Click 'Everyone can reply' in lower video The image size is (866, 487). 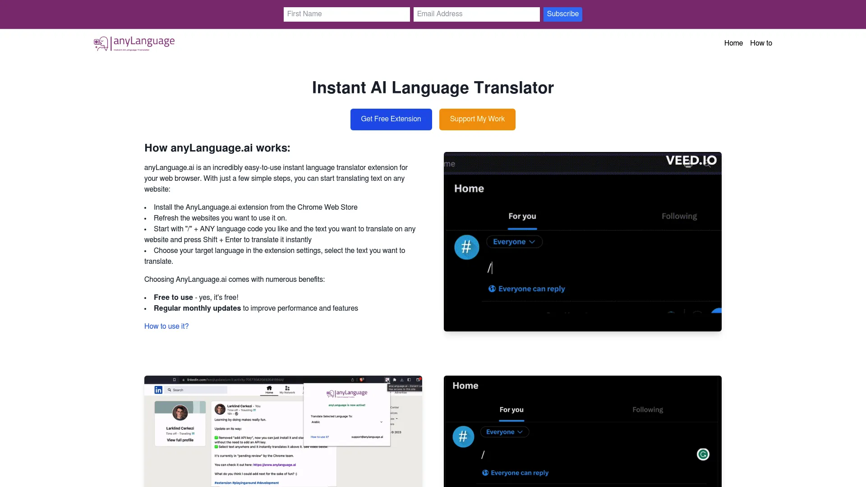click(515, 473)
